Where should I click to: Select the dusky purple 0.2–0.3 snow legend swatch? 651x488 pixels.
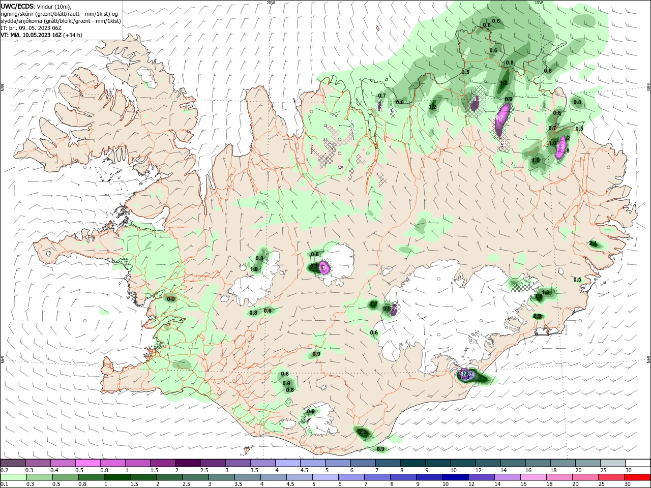click(13, 463)
